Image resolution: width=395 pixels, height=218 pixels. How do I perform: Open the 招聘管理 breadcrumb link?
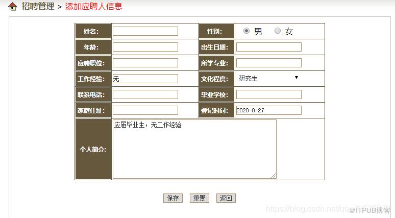[38, 6]
